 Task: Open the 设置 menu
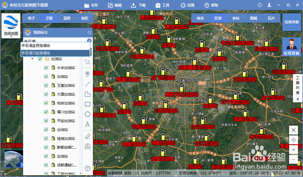click(188, 5)
